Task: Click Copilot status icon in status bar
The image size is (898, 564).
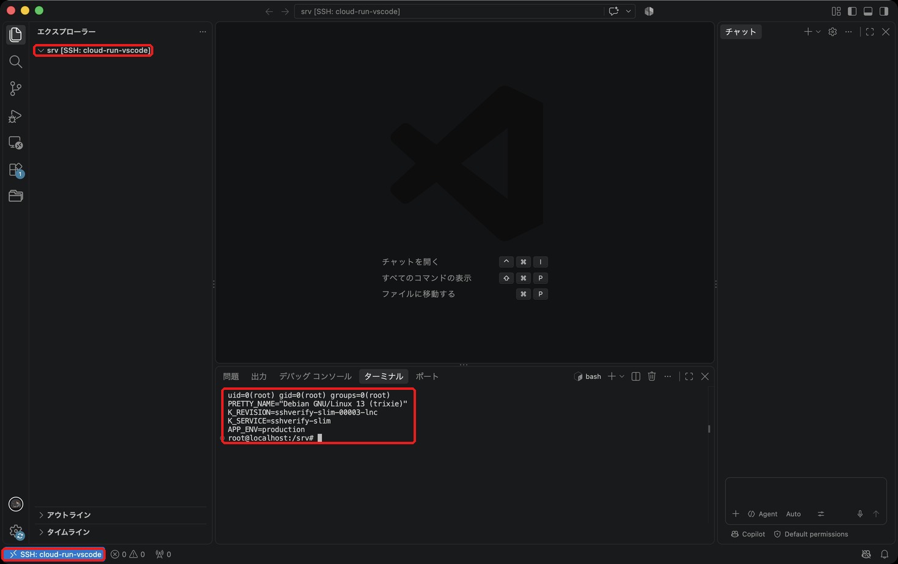Action: [x=866, y=554]
